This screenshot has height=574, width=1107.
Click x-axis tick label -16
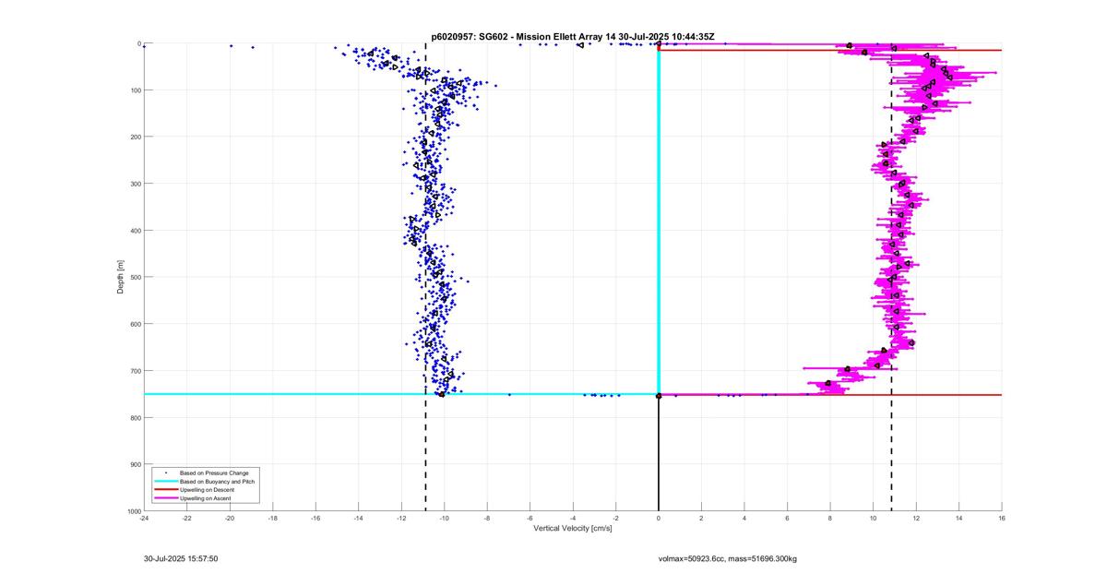315,518
